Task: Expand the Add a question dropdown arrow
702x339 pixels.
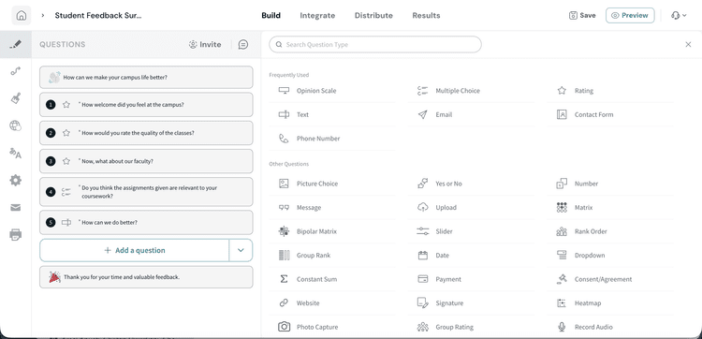Action: tap(241, 250)
